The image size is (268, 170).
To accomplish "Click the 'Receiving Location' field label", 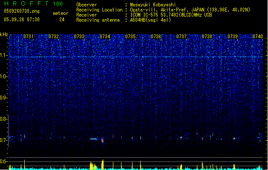I will coord(99,10).
